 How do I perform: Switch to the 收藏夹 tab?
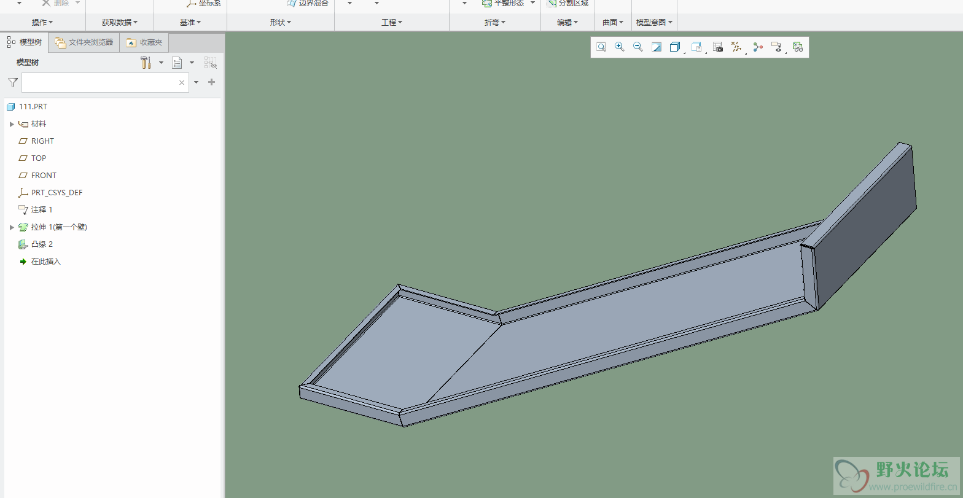[x=145, y=42]
